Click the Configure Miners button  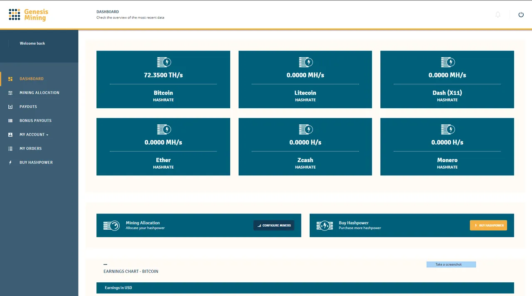pyautogui.click(x=274, y=226)
